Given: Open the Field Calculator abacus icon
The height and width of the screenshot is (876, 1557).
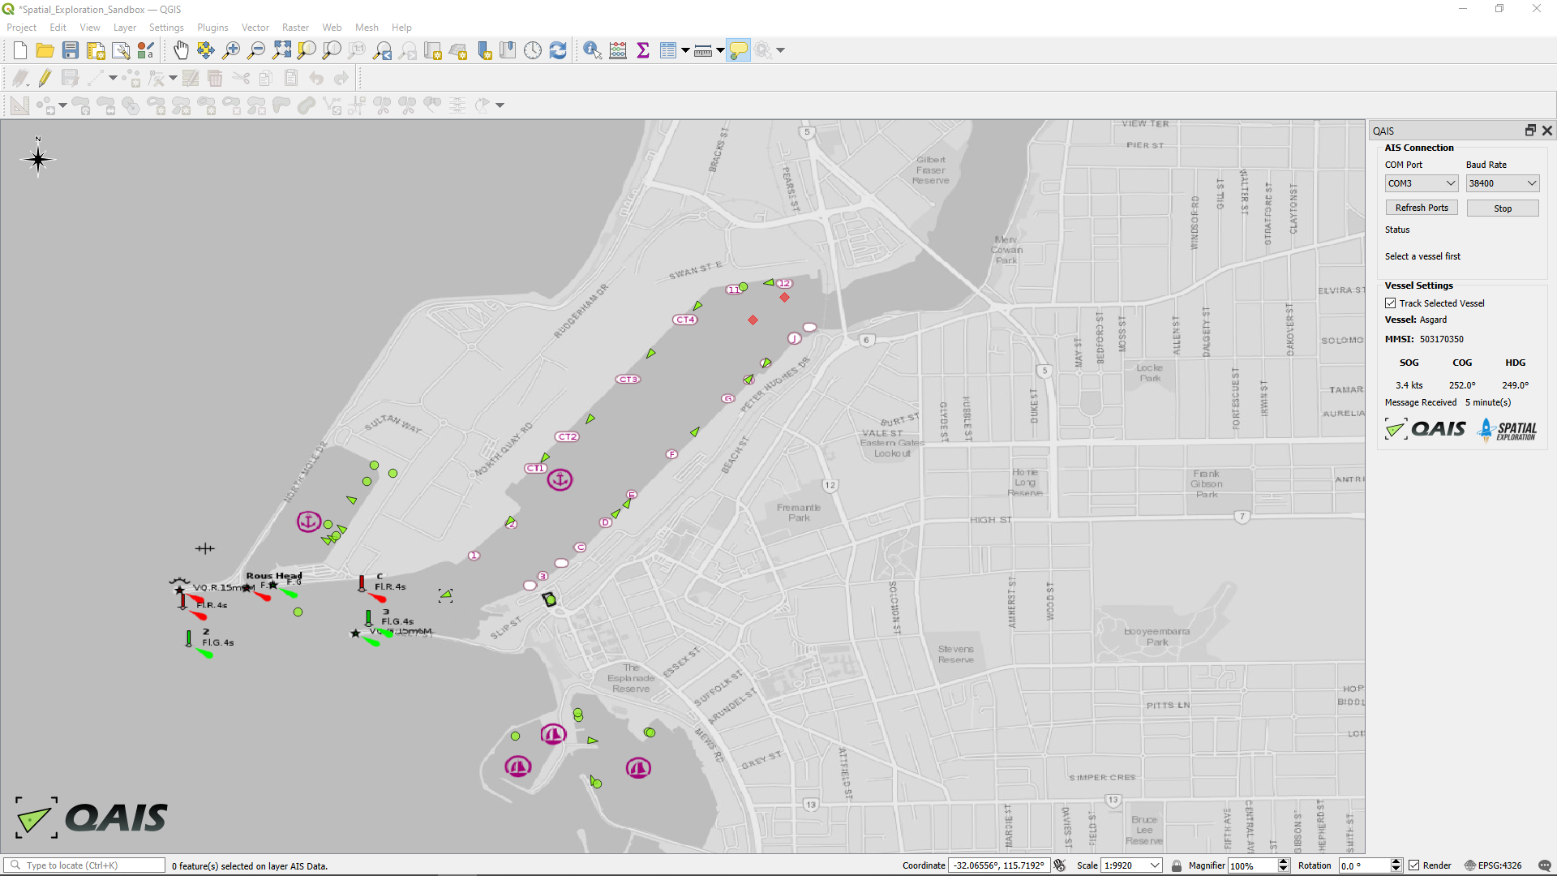Looking at the screenshot, I should (x=618, y=50).
